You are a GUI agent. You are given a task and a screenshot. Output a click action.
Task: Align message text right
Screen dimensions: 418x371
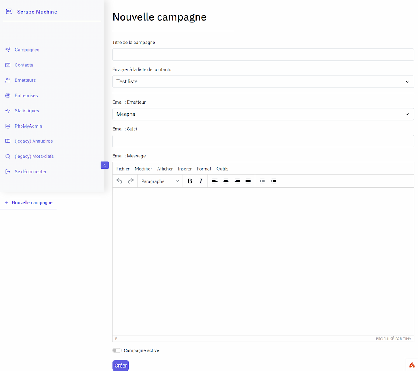point(237,181)
